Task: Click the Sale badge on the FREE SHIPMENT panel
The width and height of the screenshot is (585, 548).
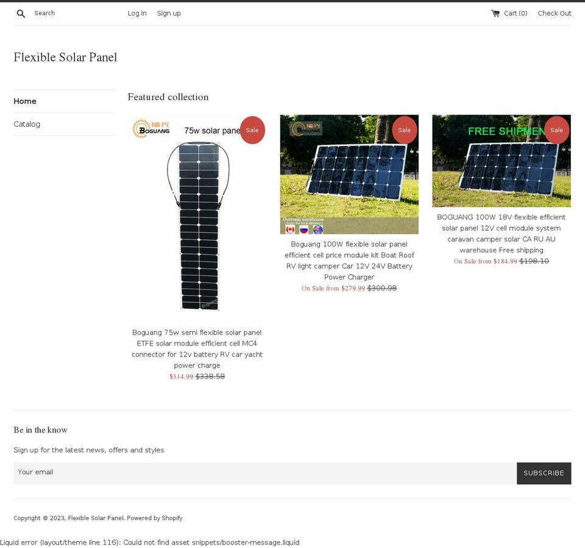Action: click(x=556, y=130)
